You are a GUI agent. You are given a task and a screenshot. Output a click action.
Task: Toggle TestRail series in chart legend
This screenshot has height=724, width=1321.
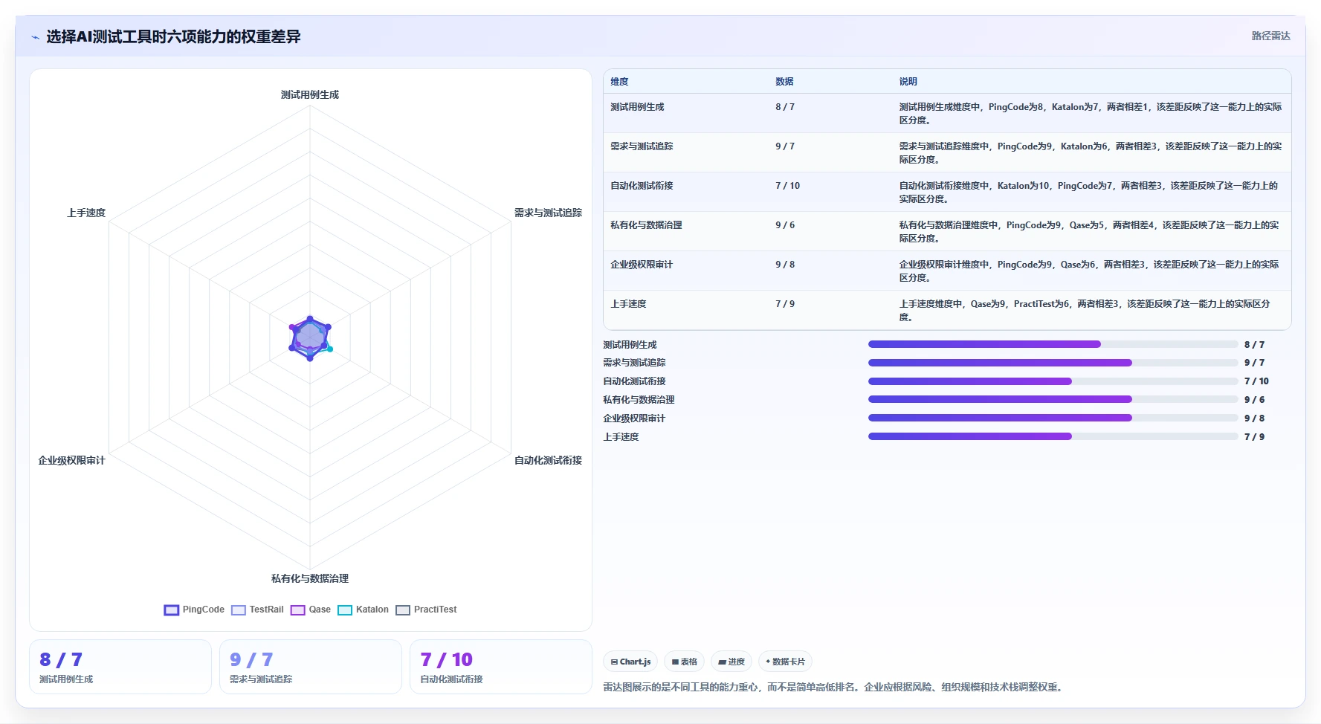(x=257, y=610)
